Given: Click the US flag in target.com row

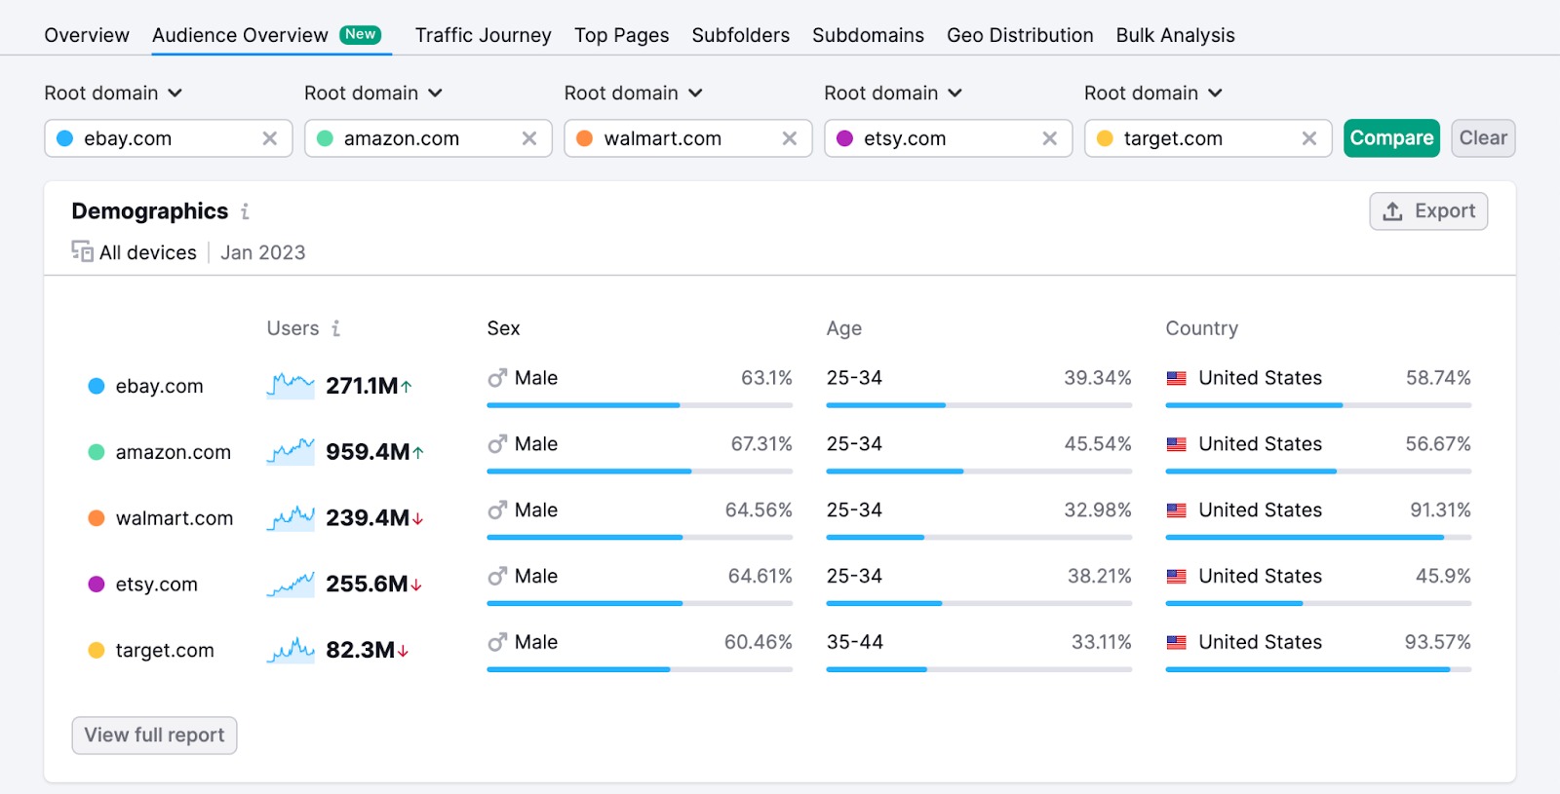Looking at the screenshot, I should tap(1177, 643).
